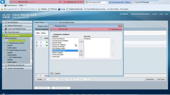Screen dimensions: 170x95
Task: Check the rule 2 checkbox
Action: (x=41, y=46)
